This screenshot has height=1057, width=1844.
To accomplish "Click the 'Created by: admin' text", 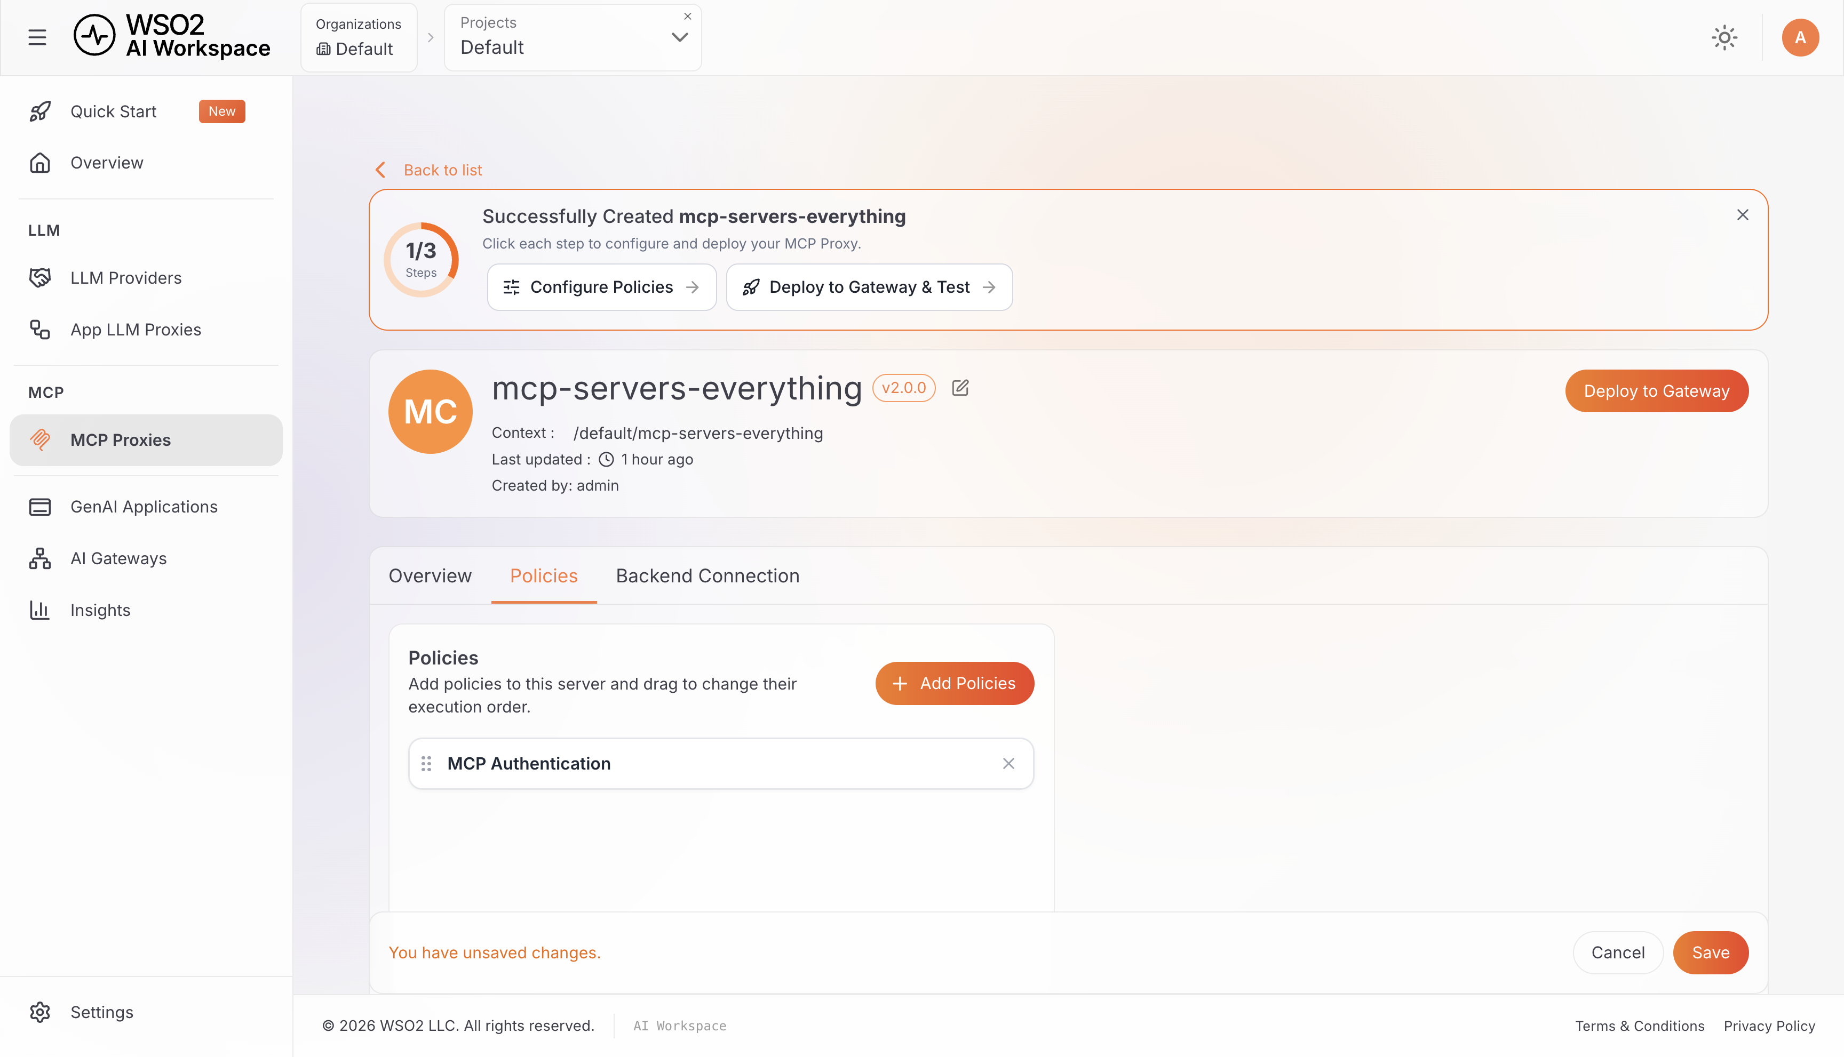I will point(555,486).
